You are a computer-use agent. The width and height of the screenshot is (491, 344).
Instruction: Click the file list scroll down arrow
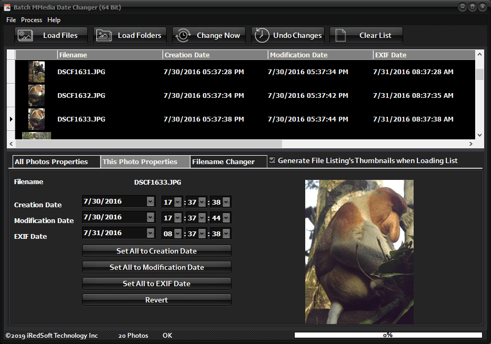click(479, 135)
